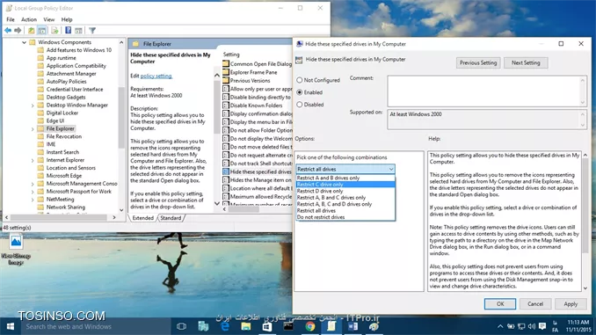This screenshot has width=596, height=335.
Task: Click the console tree horizontal scrollbar
Action: point(60,217)
